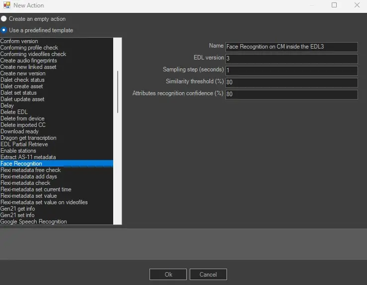Select 'Use a predefined template' radio button
367x285 pixels.
[4, 30]
